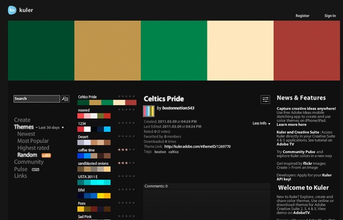Click the large red color swatch
This screenshot has height=220, width=343.
307,51
